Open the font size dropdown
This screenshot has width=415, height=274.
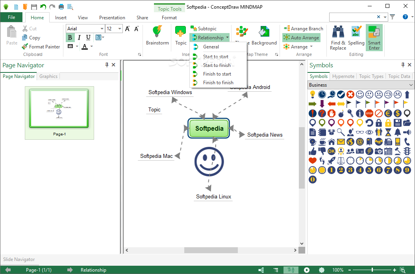[x=120, y=29]
